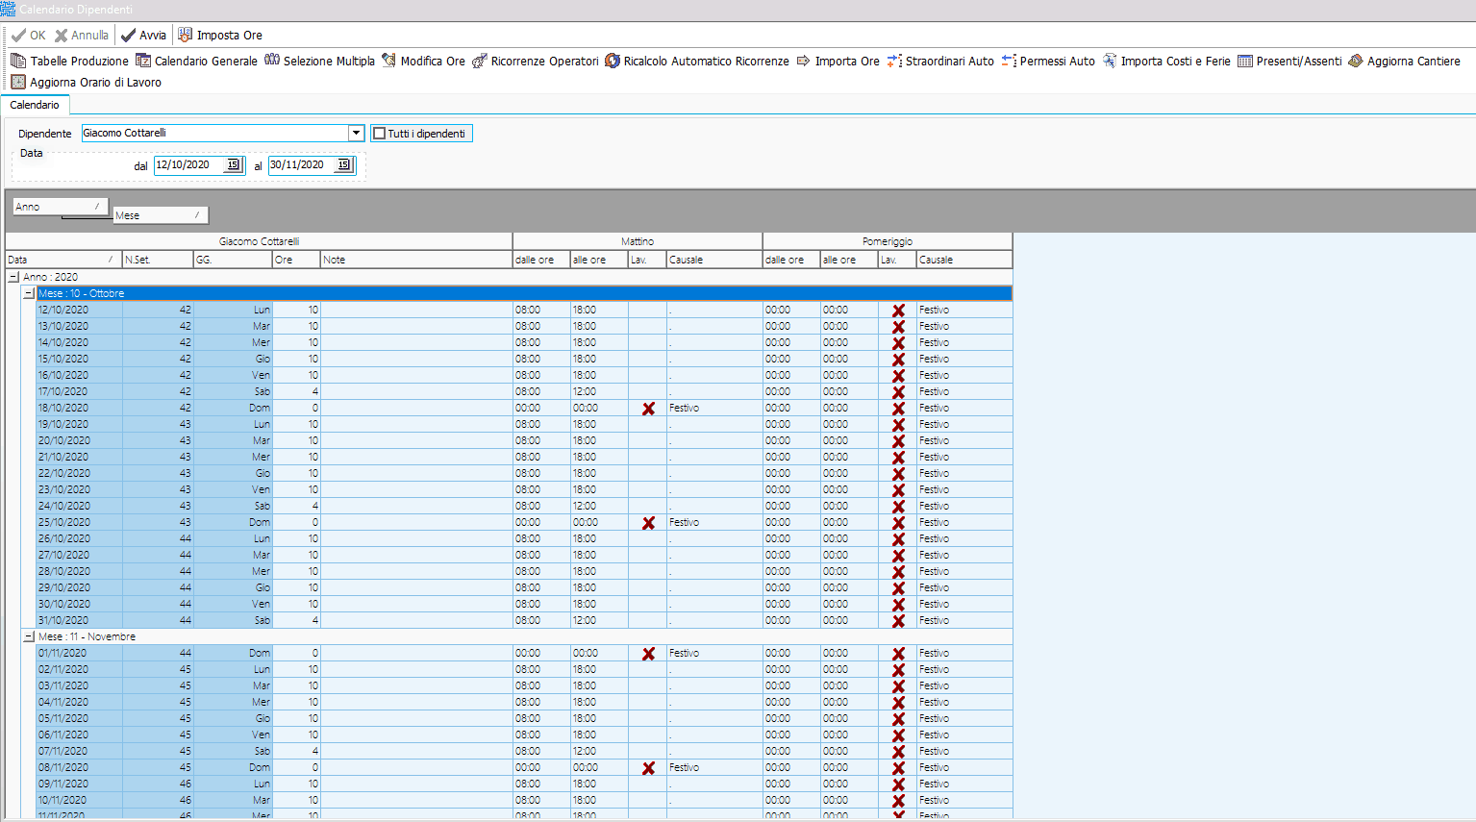Click the 08:00 dalle ore cell on the 13/10/2020 row
This screenshot has height=822, width=1476.
click(541, 326)
